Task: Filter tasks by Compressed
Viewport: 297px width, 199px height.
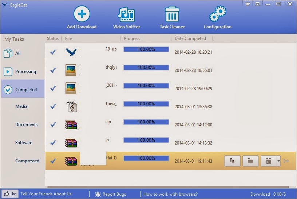Action: click(x=27, y=161)
